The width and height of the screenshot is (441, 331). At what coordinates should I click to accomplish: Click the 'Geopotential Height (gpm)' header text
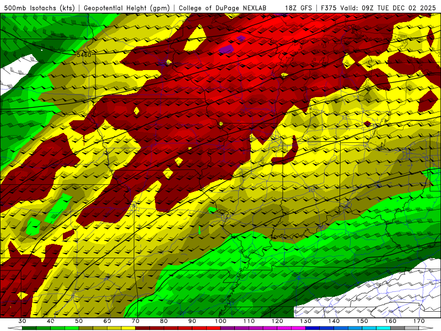point(127,8)
